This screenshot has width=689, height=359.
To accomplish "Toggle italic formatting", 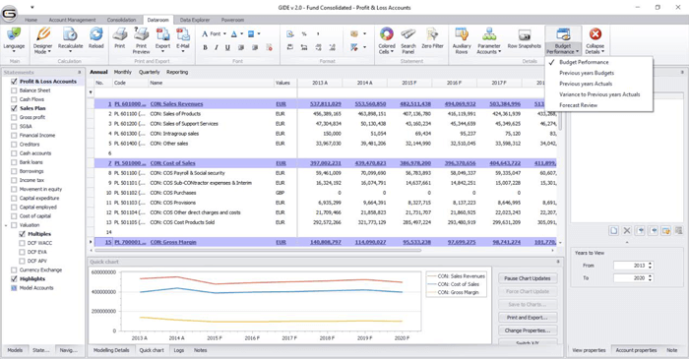I will [x=217, y=47].
